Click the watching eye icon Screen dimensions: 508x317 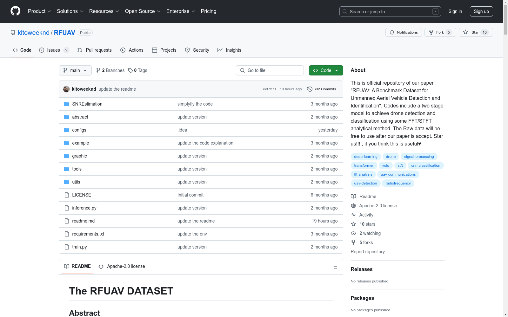coord(353,233)
